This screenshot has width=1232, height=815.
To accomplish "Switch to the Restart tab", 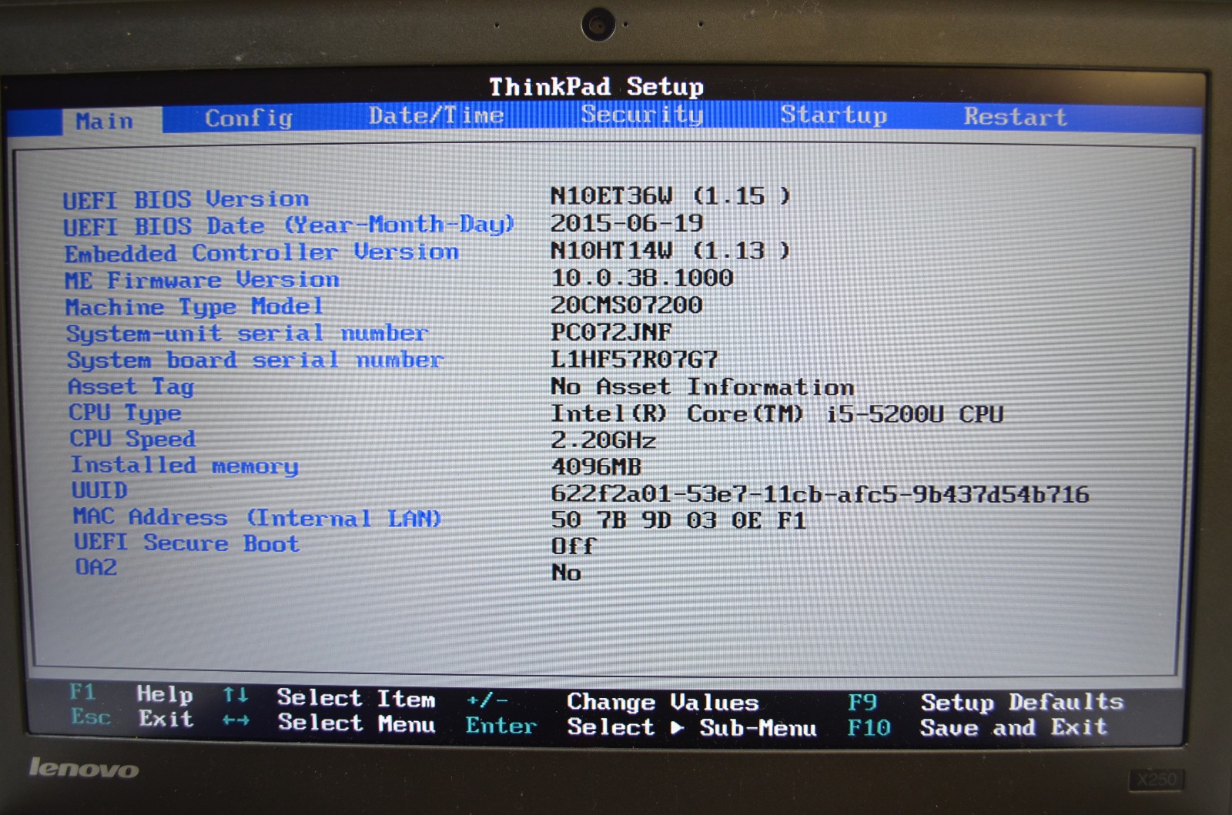I will pyautogui.click(x=1016, y=117).
